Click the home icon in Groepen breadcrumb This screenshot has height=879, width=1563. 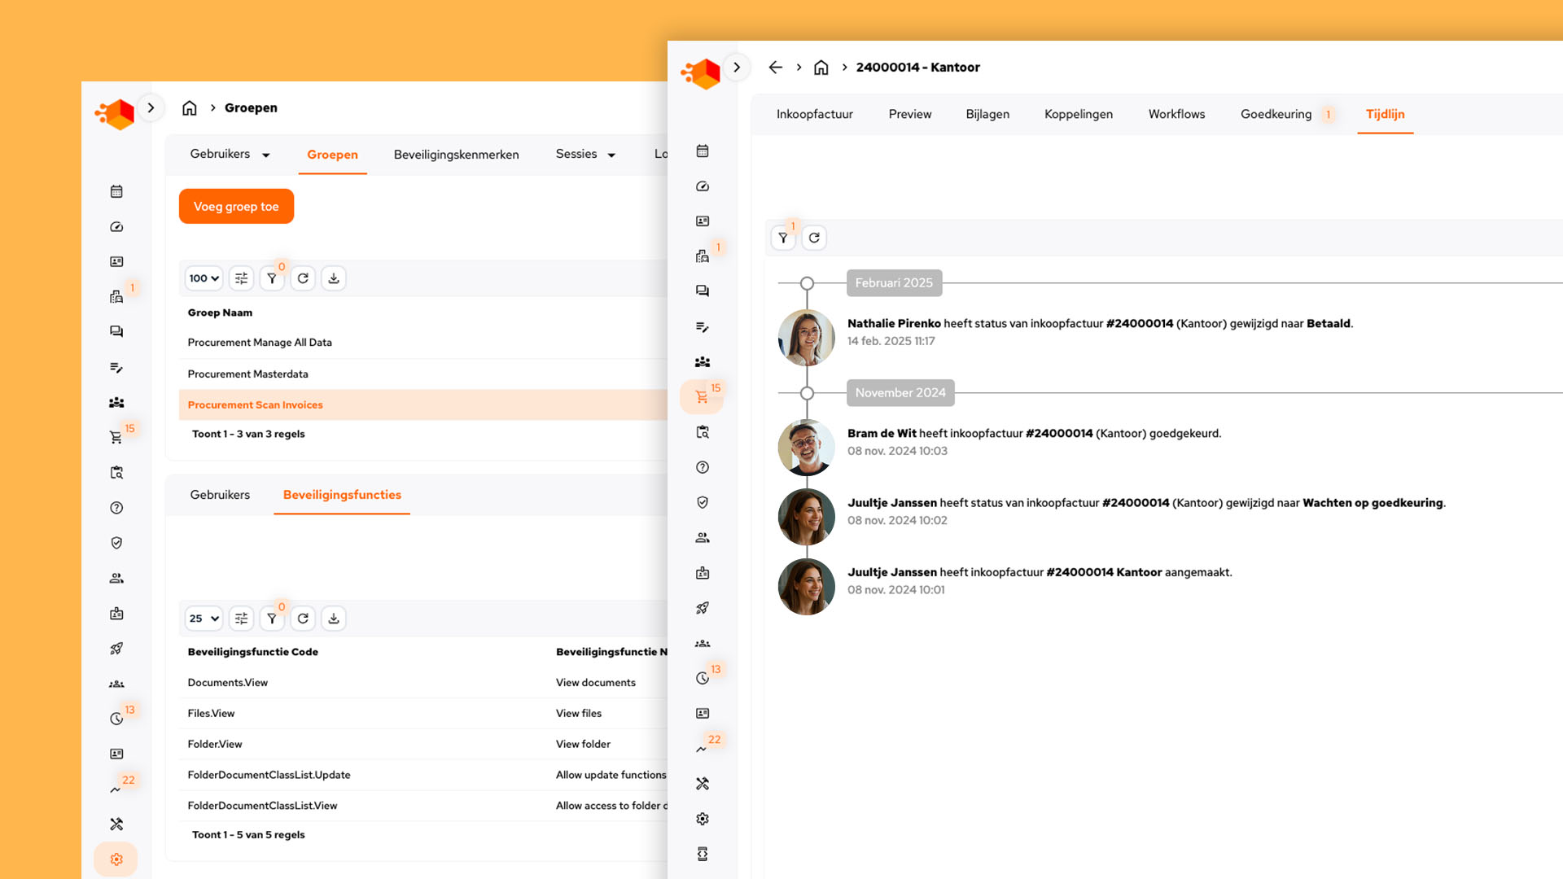(190, 108)
